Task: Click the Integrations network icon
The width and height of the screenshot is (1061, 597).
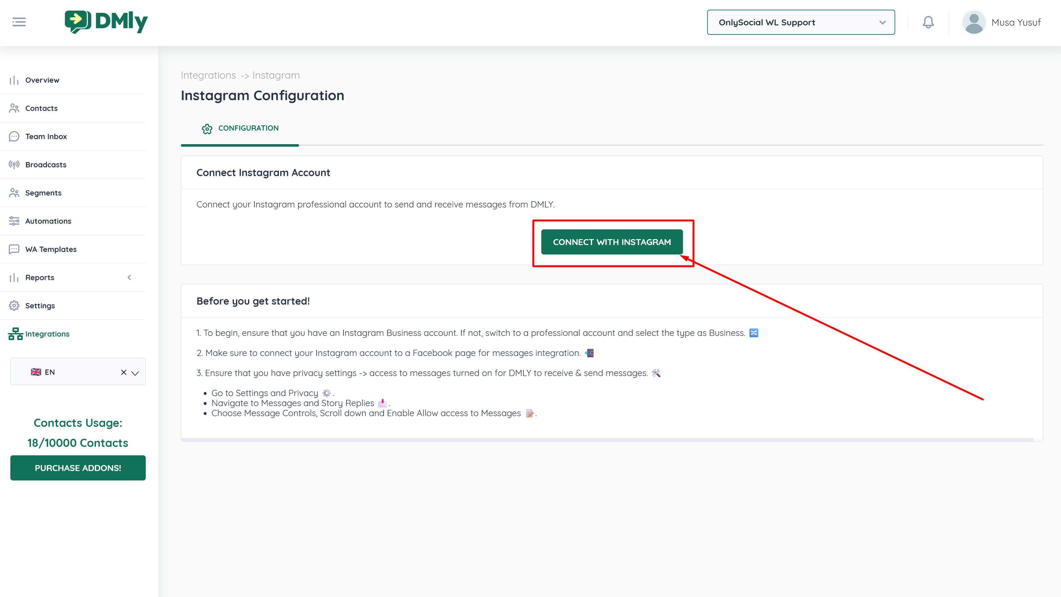Action: 15,334
